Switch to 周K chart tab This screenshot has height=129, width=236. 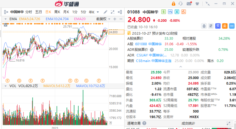pos(57,12)
